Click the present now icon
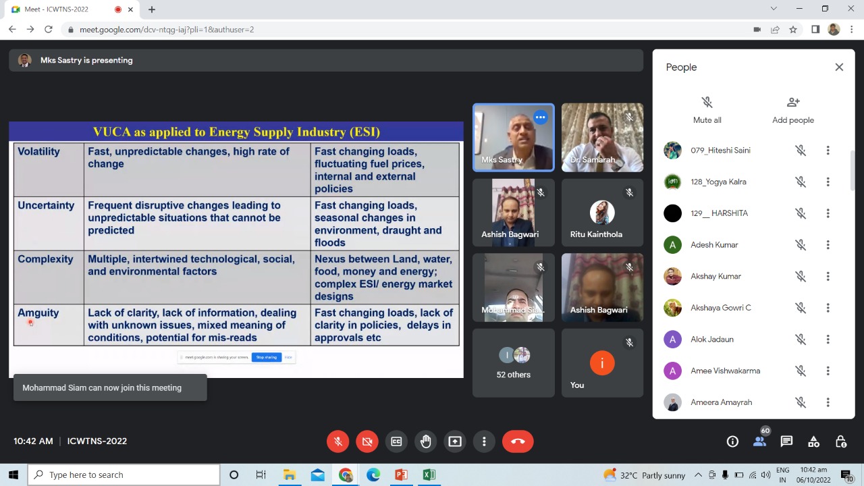The width and height of the screenshot is (864, 486). (x=455, y=441)
